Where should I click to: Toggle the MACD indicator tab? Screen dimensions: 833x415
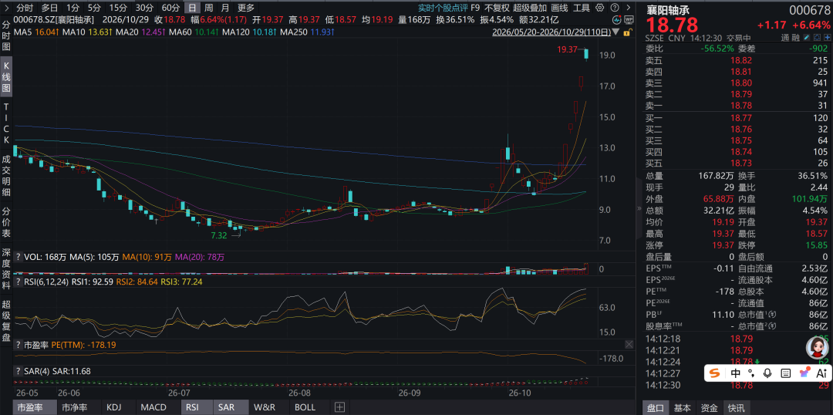pyautogui.click(x=153, y=407)
